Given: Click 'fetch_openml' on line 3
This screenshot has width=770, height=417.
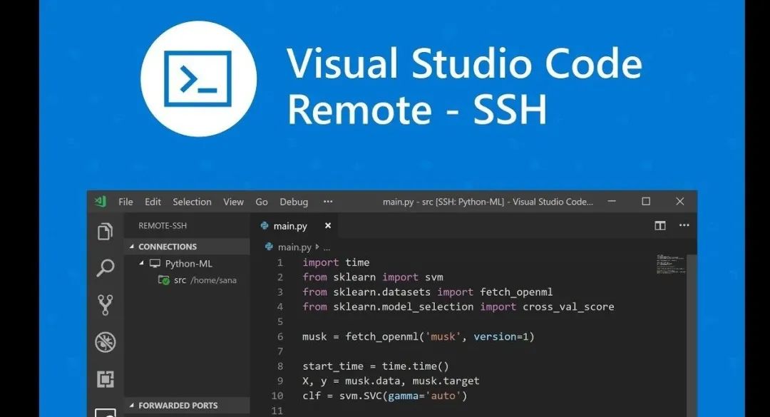Looking at the screenshot, I should [x=516, y=292].
